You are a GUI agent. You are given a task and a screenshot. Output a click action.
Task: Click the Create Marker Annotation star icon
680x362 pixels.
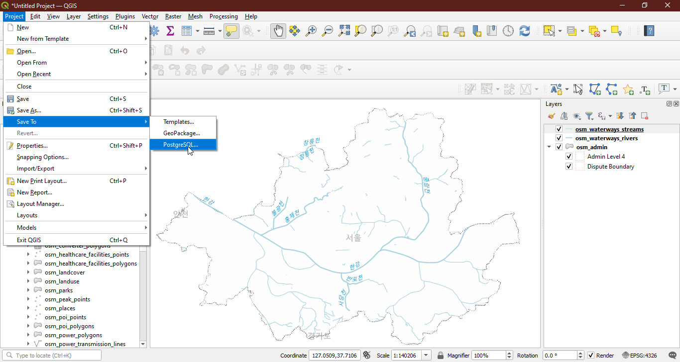click(x=628, y=89)
